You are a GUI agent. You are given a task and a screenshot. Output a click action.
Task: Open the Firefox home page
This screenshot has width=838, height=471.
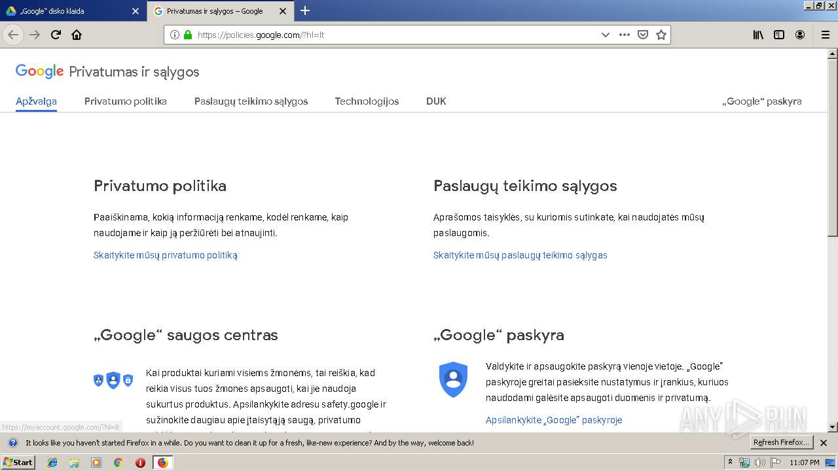tap(77, 35)
